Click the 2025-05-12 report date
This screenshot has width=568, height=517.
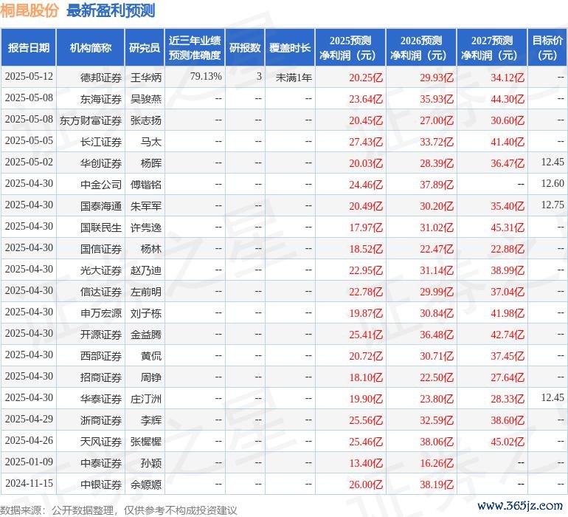(29, 76)
